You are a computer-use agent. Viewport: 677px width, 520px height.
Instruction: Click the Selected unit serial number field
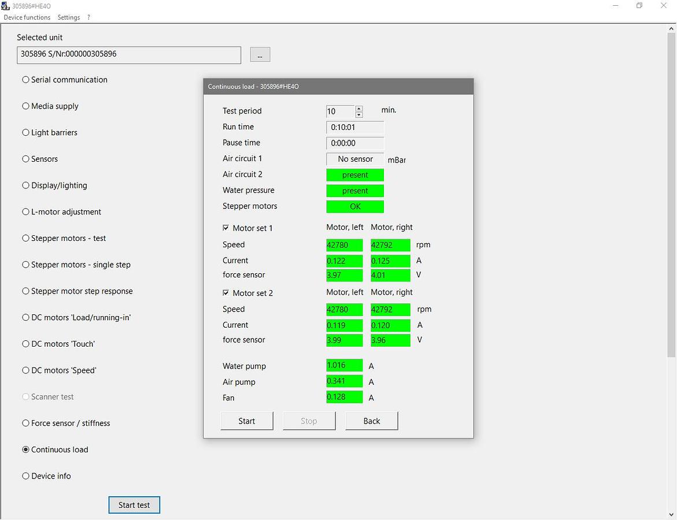tap(129, 55)
